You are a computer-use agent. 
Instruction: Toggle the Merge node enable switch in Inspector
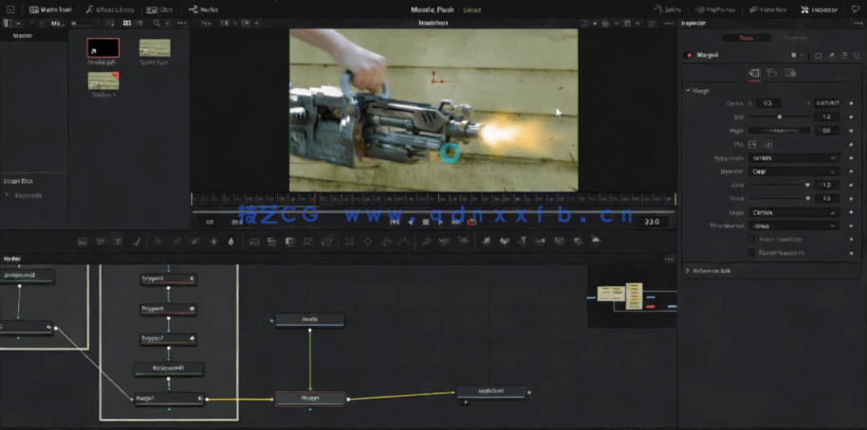(689, 55)
